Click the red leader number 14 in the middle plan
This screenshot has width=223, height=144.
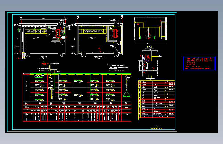coord(99,48)
